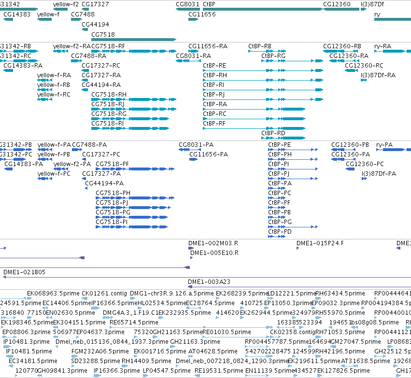Open the CG7518-RF transcript label

point(108,46)
